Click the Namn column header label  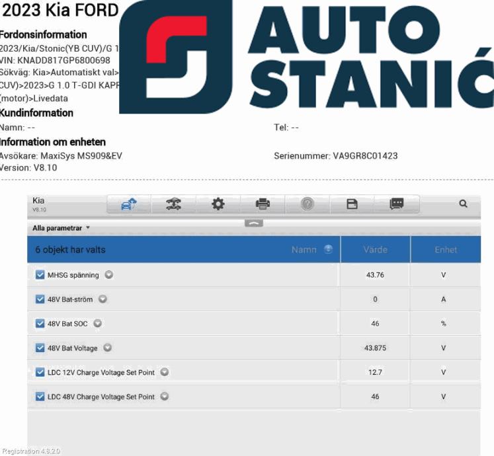click(304, 250)
